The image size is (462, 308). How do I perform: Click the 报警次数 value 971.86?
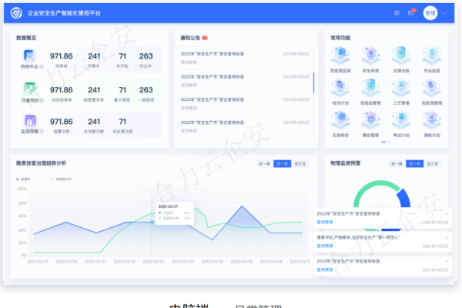click(x=61, y=122)
